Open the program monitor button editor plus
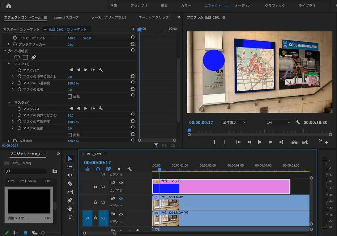337x236 pixels. (327, 143)
